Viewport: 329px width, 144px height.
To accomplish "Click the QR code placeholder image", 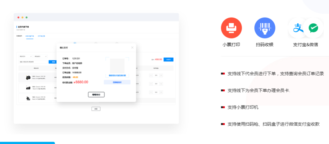I will 117,66.
